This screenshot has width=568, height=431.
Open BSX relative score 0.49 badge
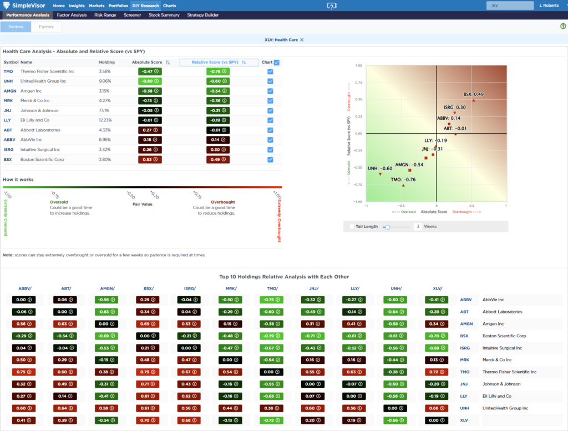(x=218, y=159)
